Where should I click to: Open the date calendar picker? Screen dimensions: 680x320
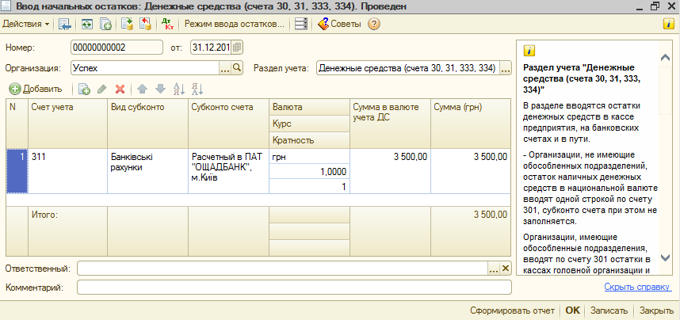point(238,47)
